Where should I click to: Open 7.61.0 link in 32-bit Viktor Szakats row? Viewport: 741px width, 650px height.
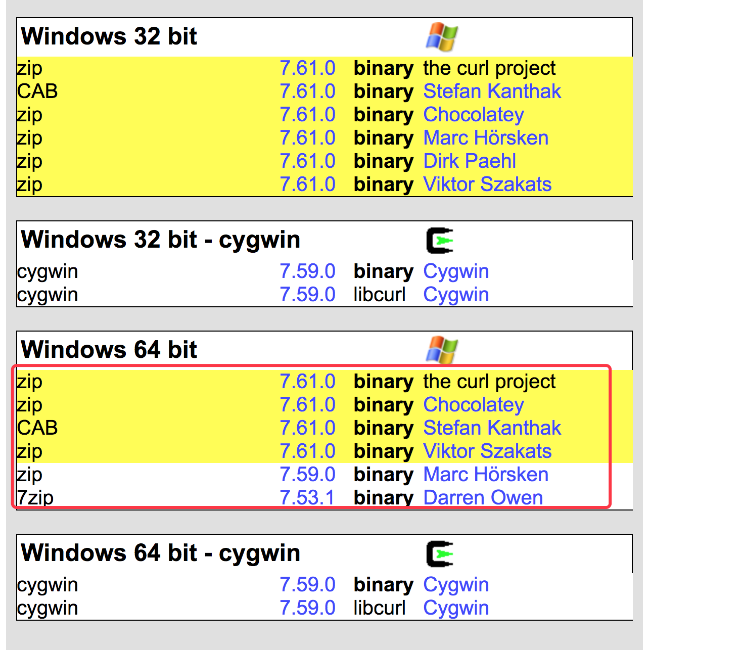tap(308, 184)
